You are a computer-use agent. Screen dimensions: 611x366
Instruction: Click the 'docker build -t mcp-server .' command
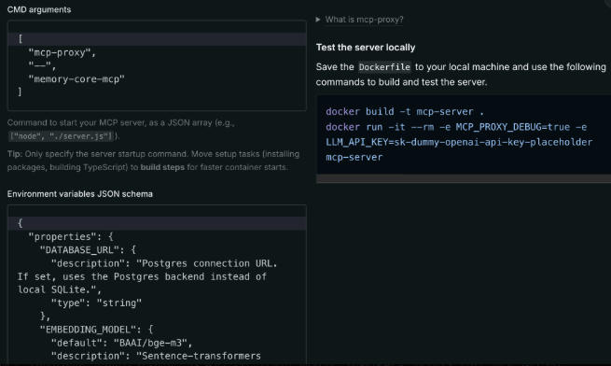405,112
